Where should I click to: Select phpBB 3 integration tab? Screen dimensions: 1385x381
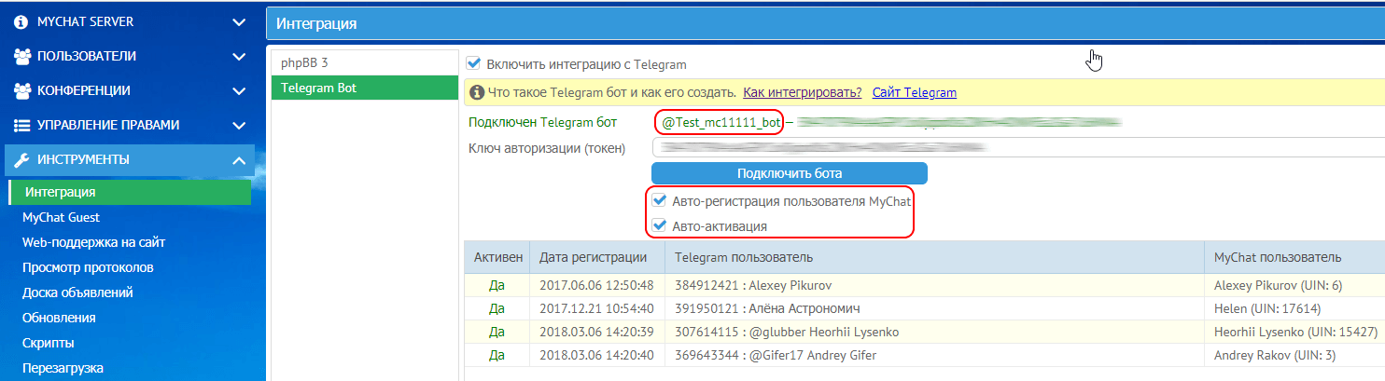(x=304, y=63)
